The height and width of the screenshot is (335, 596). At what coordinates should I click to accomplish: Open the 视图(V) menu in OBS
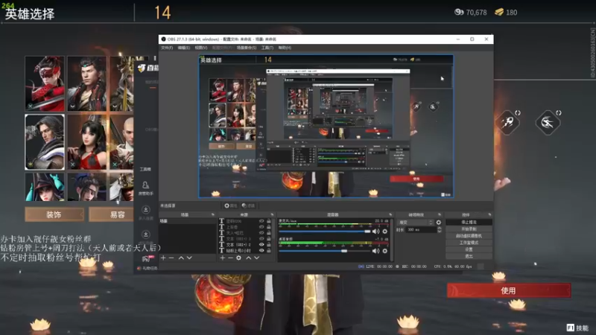(201, 48)
